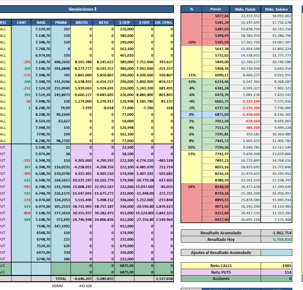The height and width of the screenshot is (290, 303).
Task: Click the Acciones label in summary box
Action: [x=221, y=279]
